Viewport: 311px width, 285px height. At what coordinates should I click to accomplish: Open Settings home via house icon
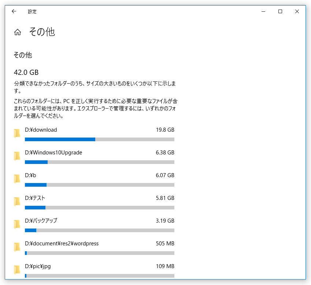tap(18, 32)
